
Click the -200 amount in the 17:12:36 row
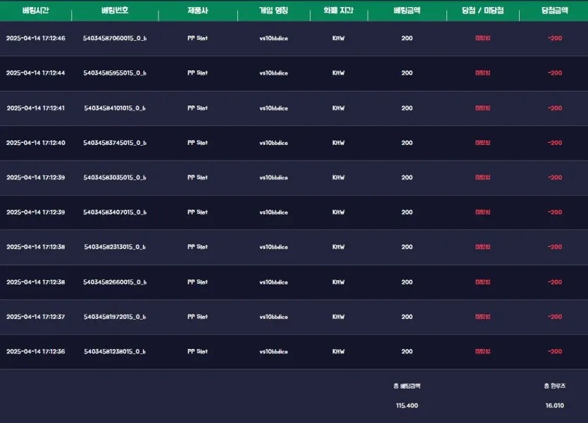click(x=555, y=351)
